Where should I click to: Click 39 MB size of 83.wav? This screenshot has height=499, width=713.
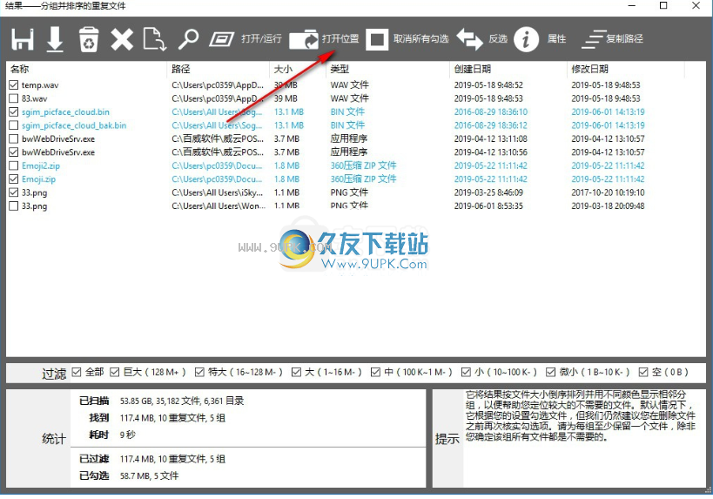pyautogui.click(x=286, y=98)
